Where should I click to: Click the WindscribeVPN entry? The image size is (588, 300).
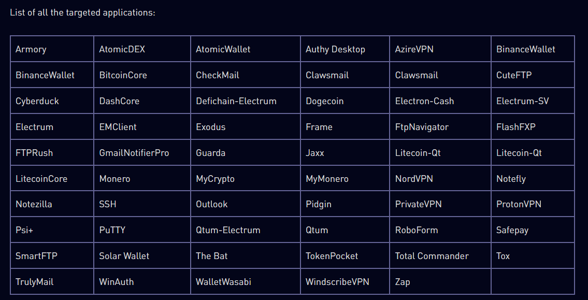[345, 281]
